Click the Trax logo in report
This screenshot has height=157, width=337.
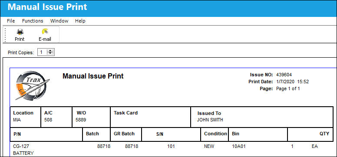coord(33,86)
